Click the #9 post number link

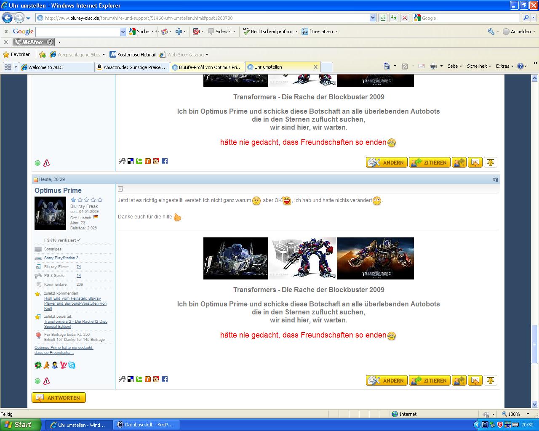[496, 179]
